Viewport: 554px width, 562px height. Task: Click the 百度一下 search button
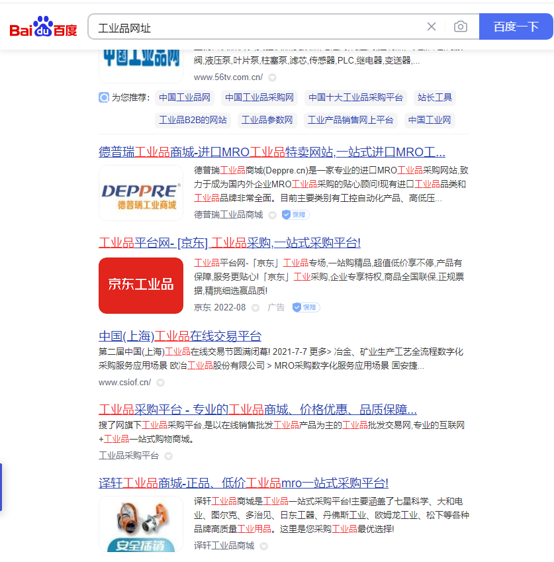[516, 26]
